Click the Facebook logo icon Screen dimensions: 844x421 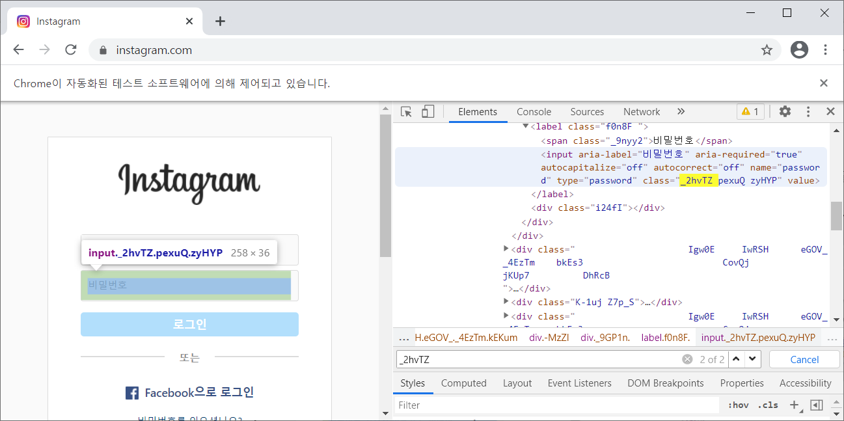132,393
